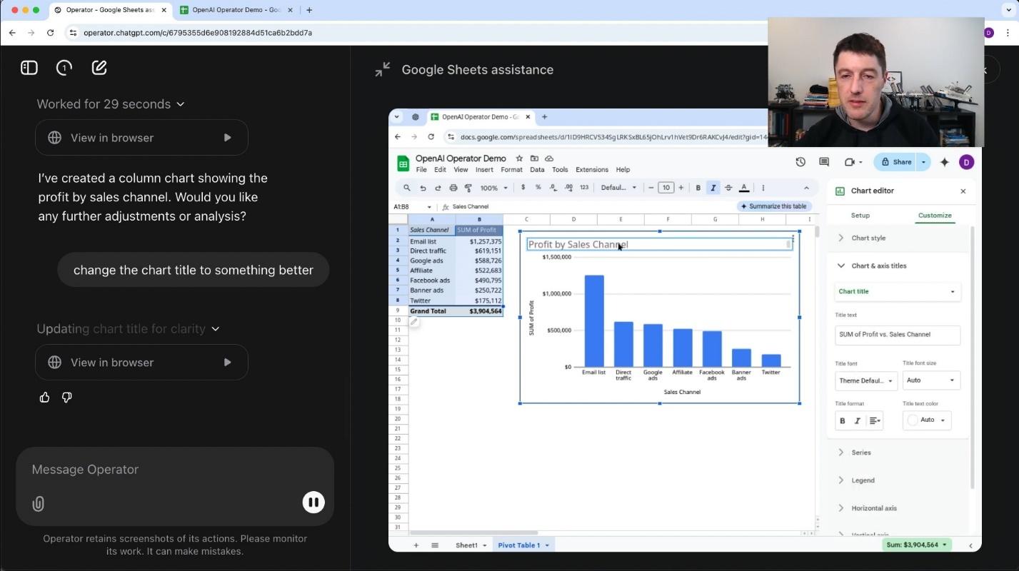Click the Print icon in Sheets toolbar
1019x571 pixels.
point(453,188)
